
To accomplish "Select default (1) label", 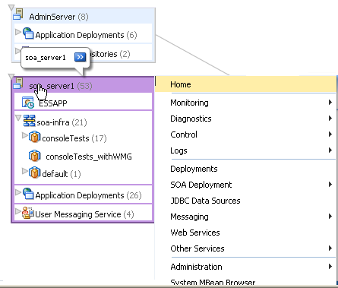I will 62,174.
